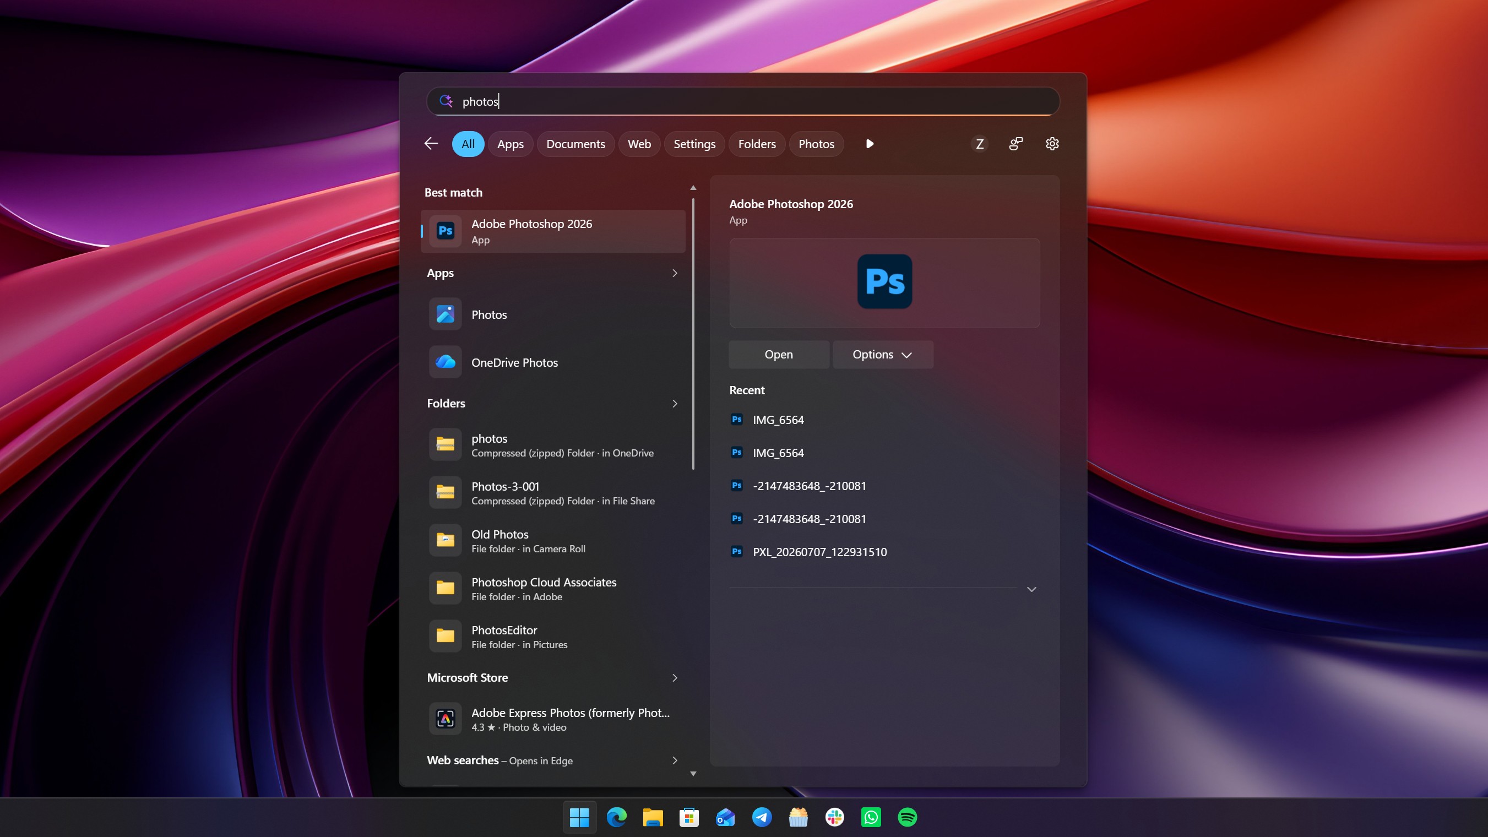The image size is (1488, 837).
Task: Click the PhotosEditor folder icon
Action: click(x=445, y=636)
